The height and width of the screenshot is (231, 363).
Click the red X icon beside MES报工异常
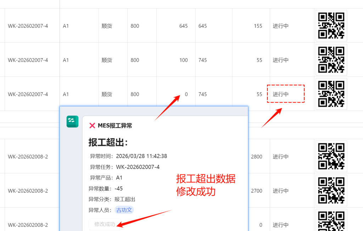(x=92, y=126)
